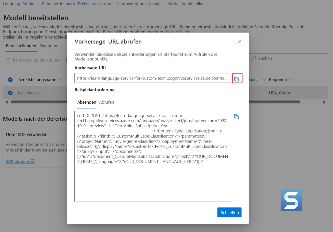333x232 pixels.
Task: Open the Bereitstellungen tab
Action: pos(21,46)
